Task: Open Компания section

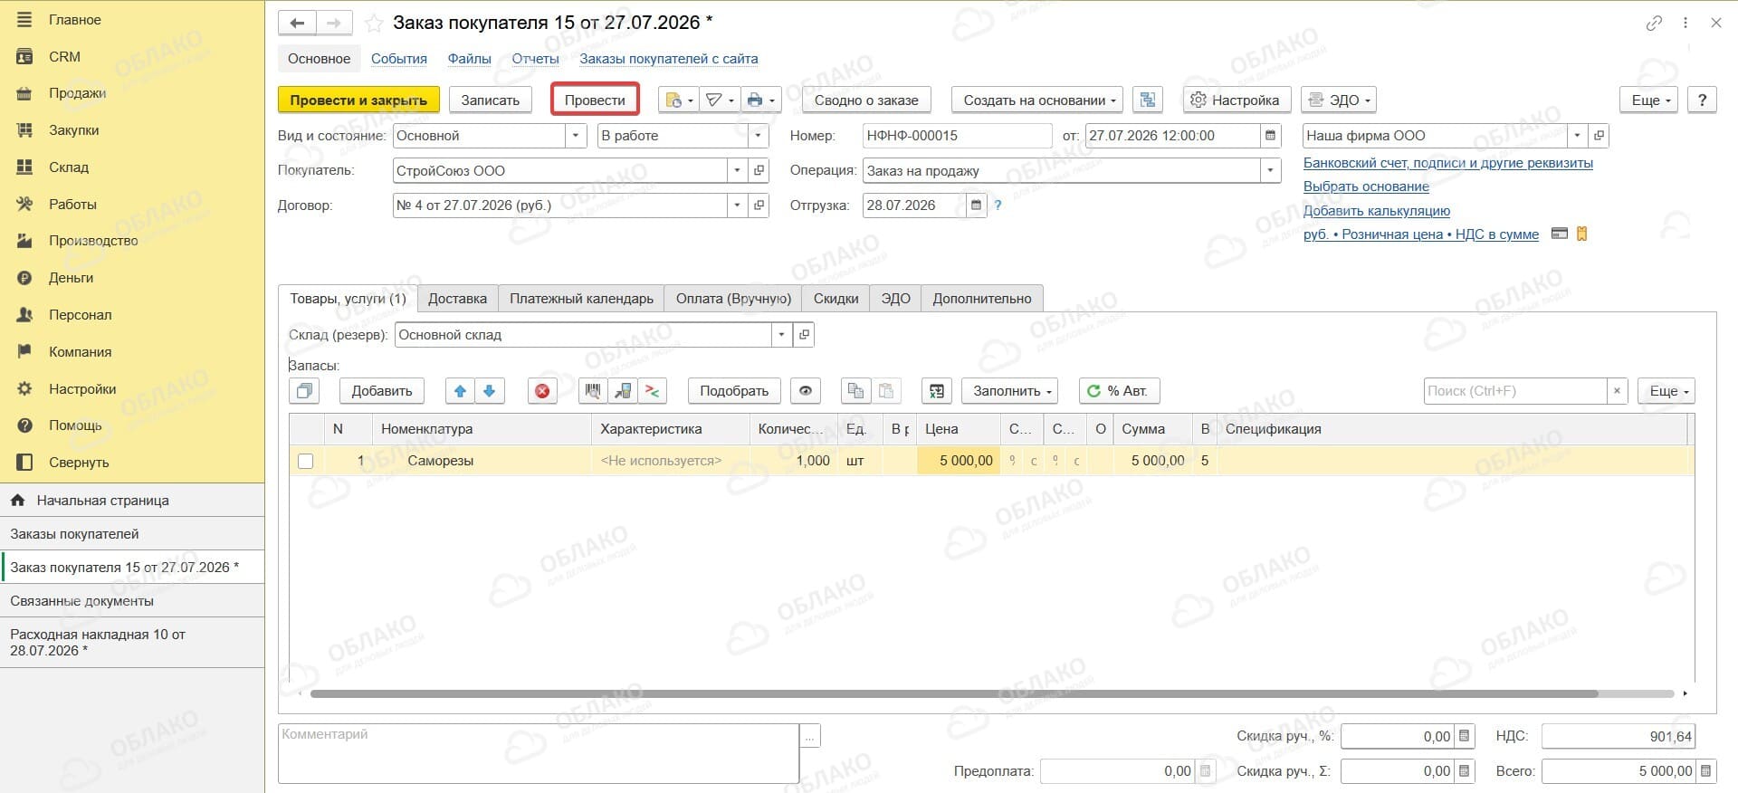Action: pyautogui.click(x=80, y=352)
